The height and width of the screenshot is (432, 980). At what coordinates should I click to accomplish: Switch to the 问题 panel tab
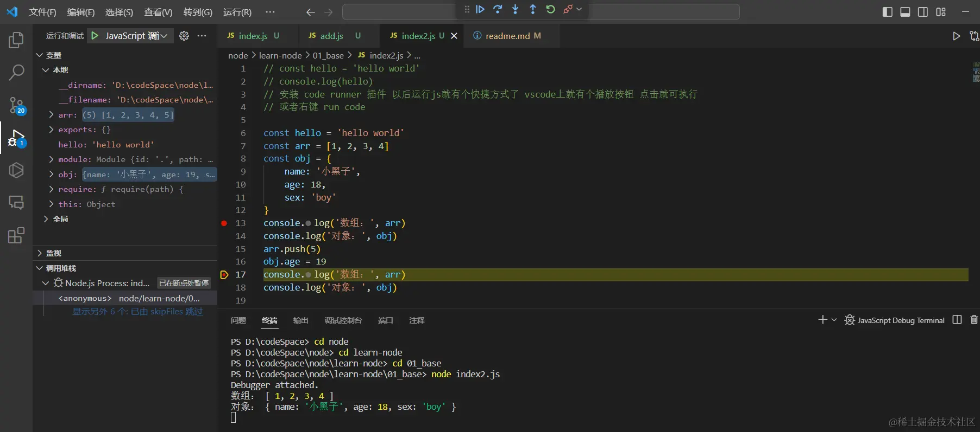[238, 320]
